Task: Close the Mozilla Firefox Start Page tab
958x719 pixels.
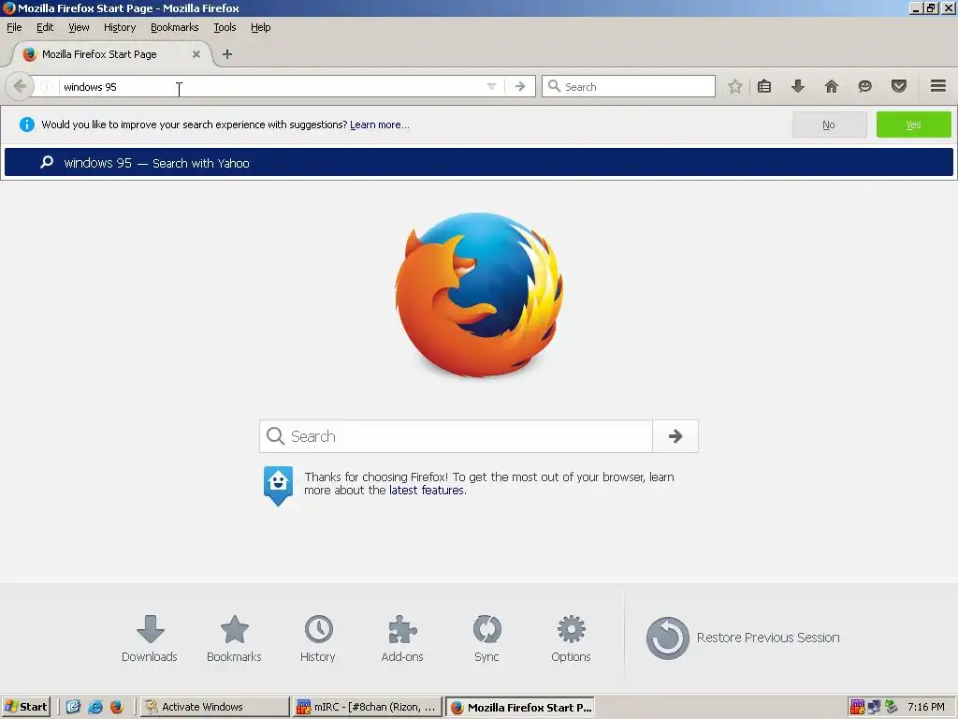Action: pos(196,54)
